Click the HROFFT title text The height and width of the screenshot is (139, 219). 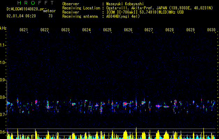coord(36,3)
